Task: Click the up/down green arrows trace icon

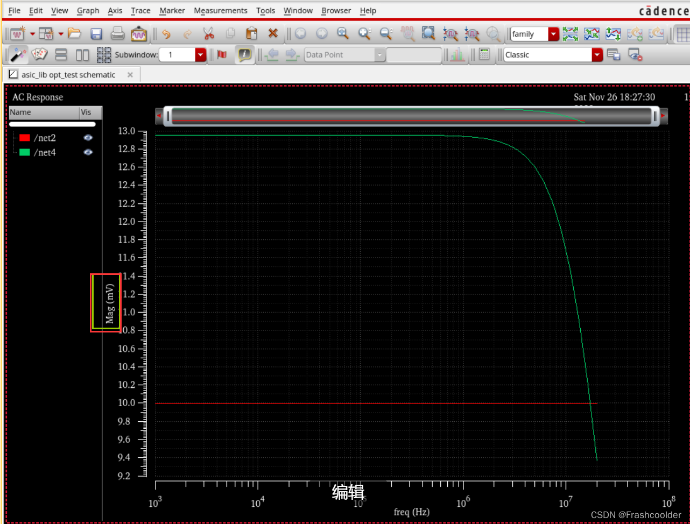Action: point(613,34)
